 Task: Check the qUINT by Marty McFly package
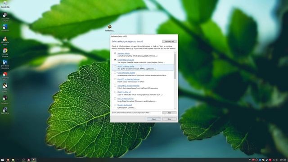[x=115, y=66]
